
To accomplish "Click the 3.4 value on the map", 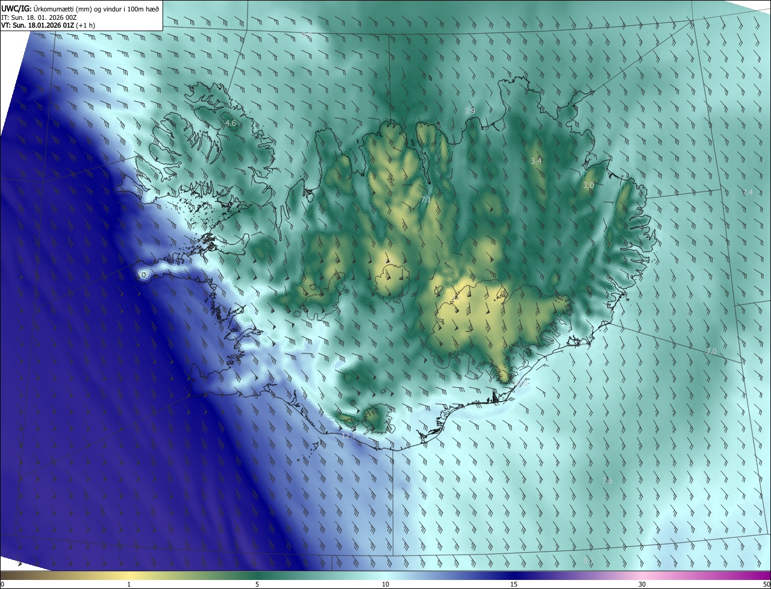I will click(x=536, y=161).
